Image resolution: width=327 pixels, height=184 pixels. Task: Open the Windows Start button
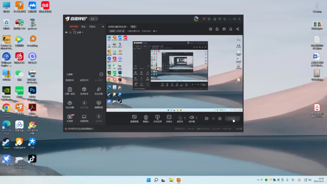tap(148, 180)
